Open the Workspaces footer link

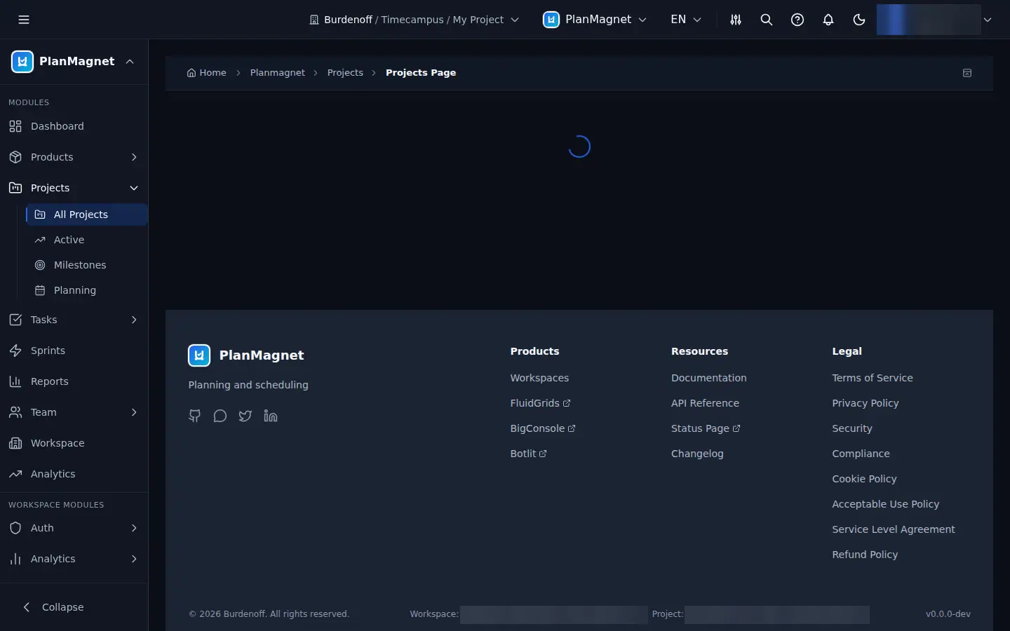point(539,378)
